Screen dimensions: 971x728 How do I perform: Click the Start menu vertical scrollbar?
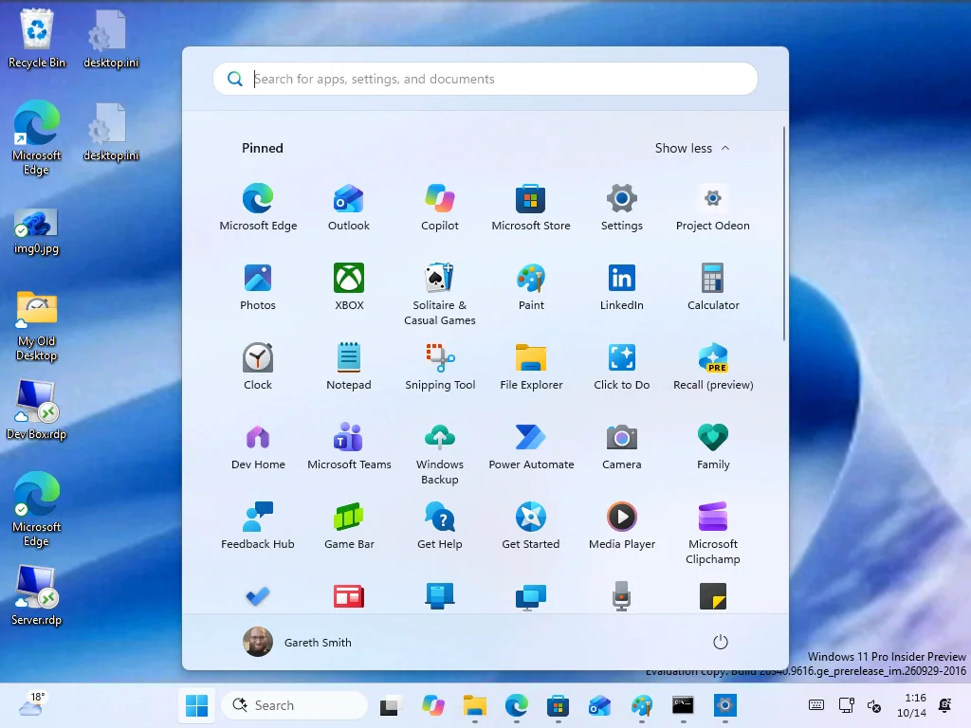[x=784, y=233]
